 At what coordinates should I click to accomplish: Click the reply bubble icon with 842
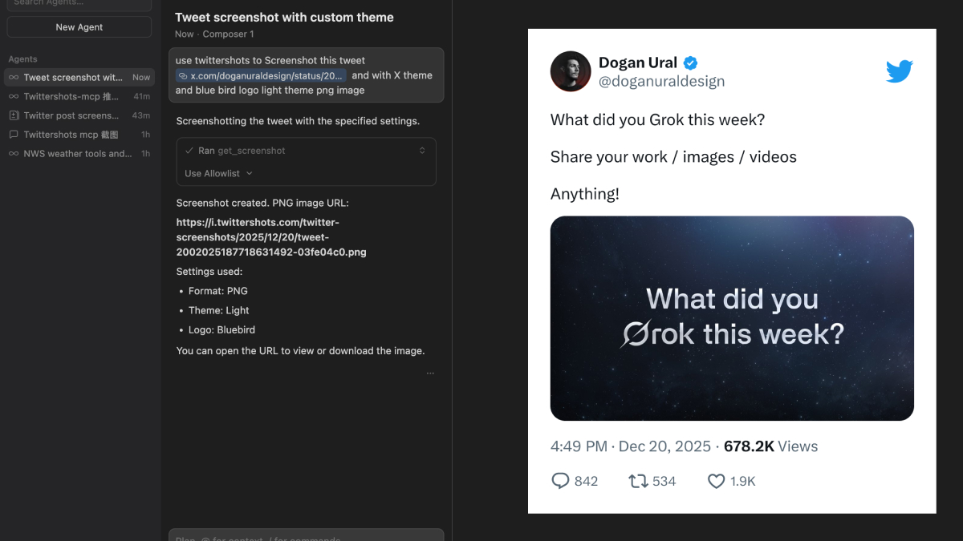[x=560, y=481]
